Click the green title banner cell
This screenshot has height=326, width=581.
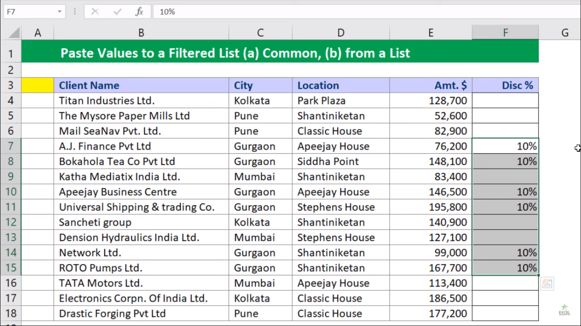(x=280, y=51)
